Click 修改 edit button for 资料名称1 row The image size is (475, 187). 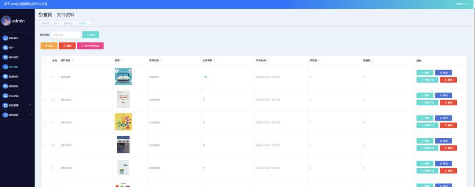click(444, 95)
